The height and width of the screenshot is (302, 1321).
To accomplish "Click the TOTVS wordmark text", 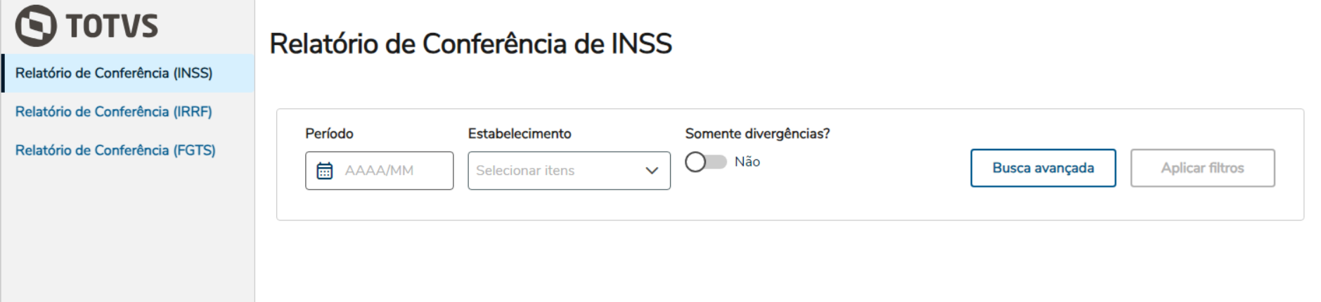I will 112,27.
